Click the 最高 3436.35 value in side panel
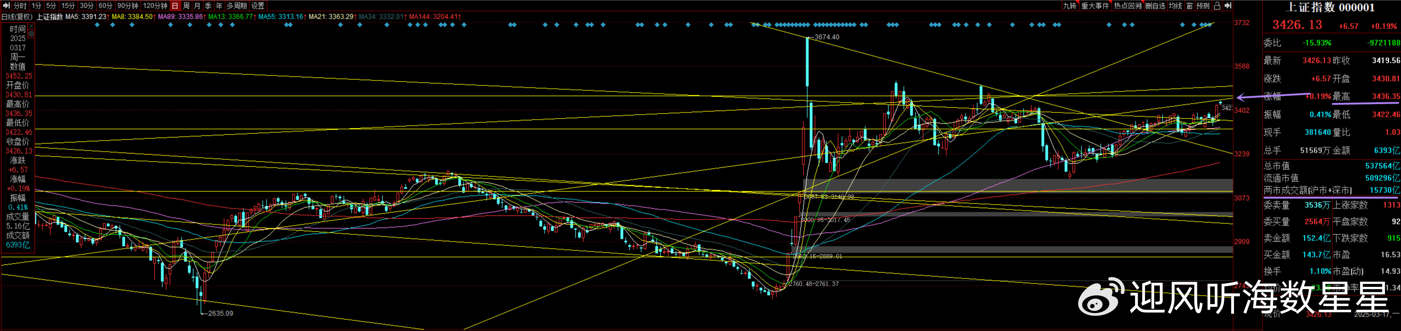The image size is (1401, 331). pos(1386,96)
